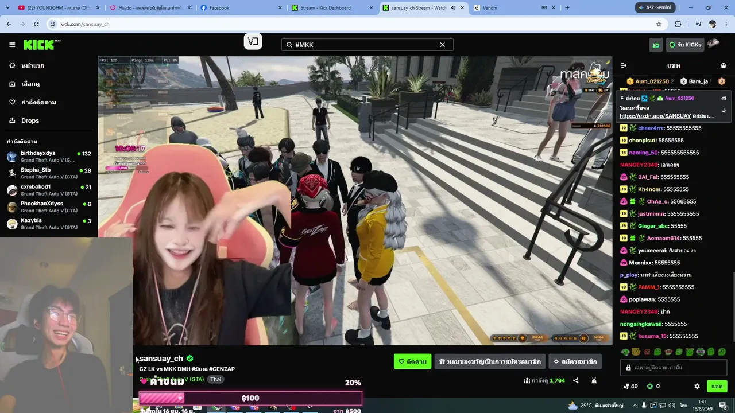Screen dimensions: 735x413
Task: Open the channel points balance showing 40
Action: 630,386
